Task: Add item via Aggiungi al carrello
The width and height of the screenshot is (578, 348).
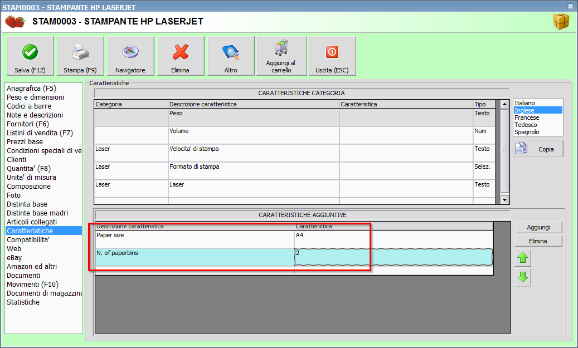Action: point(281,56)
